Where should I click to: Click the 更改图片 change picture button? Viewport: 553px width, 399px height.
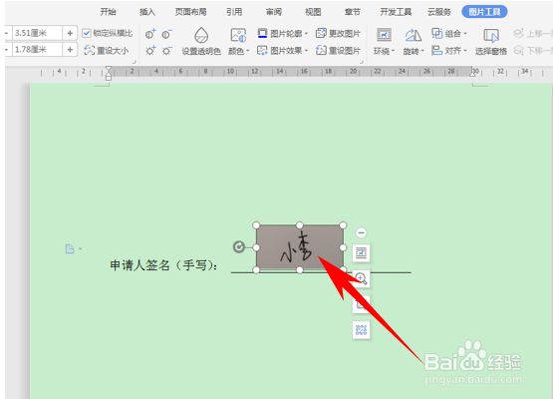coord(338,34)
